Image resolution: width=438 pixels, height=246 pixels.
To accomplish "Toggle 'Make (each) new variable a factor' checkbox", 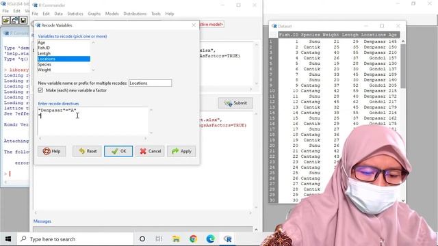I will click(40, 90).
